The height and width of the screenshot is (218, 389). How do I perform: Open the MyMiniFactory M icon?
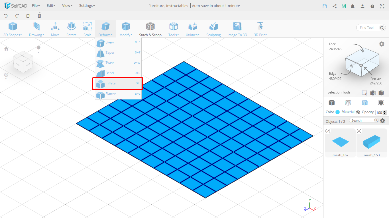click(344, 6)
